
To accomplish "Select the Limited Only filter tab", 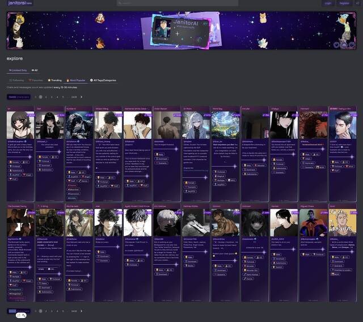I will coord(18,70).
